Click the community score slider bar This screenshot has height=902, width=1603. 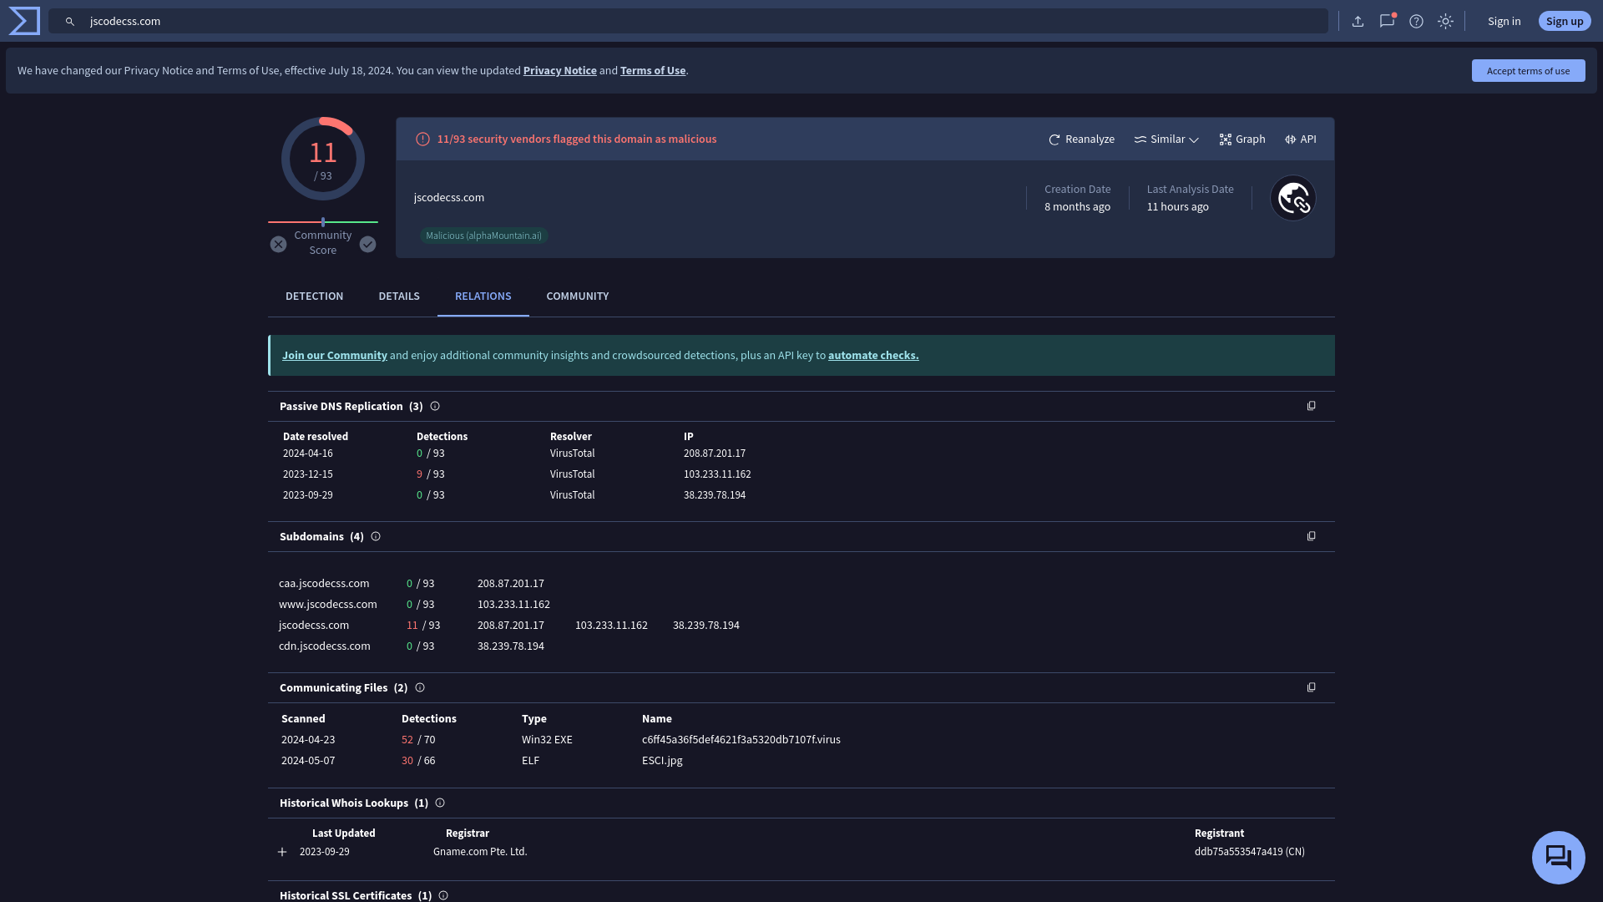pos(323,222)
